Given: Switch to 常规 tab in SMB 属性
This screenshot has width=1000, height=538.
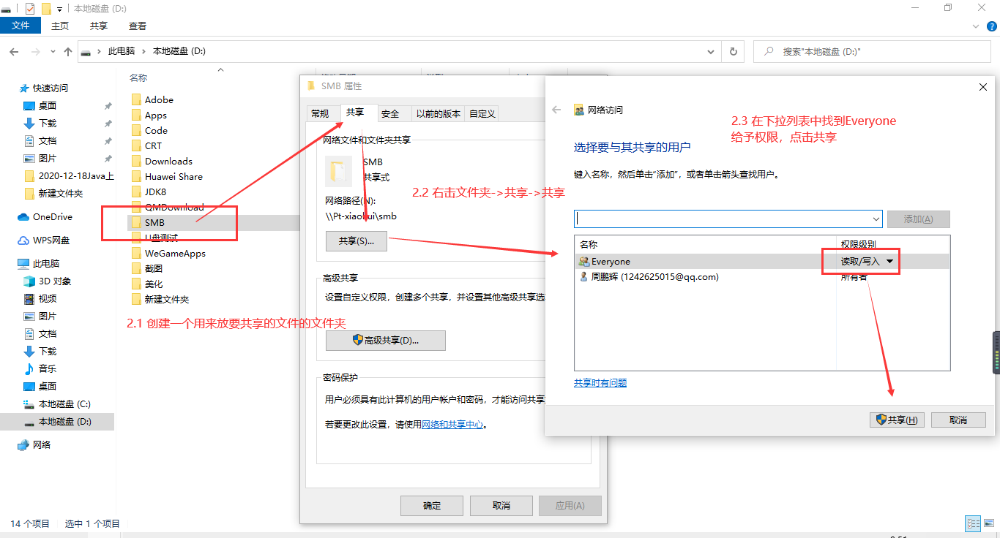Looking at the screenshot, I should pyautogui.click(x=320, y=113).
